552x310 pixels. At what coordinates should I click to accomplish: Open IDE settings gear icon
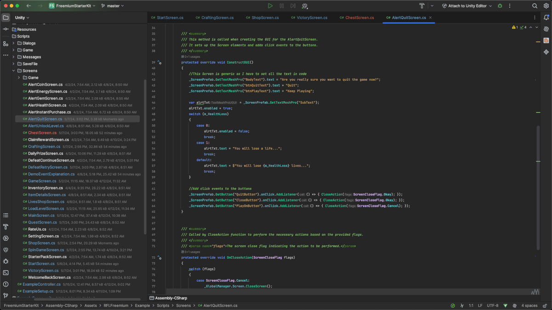tap(546, 6)
